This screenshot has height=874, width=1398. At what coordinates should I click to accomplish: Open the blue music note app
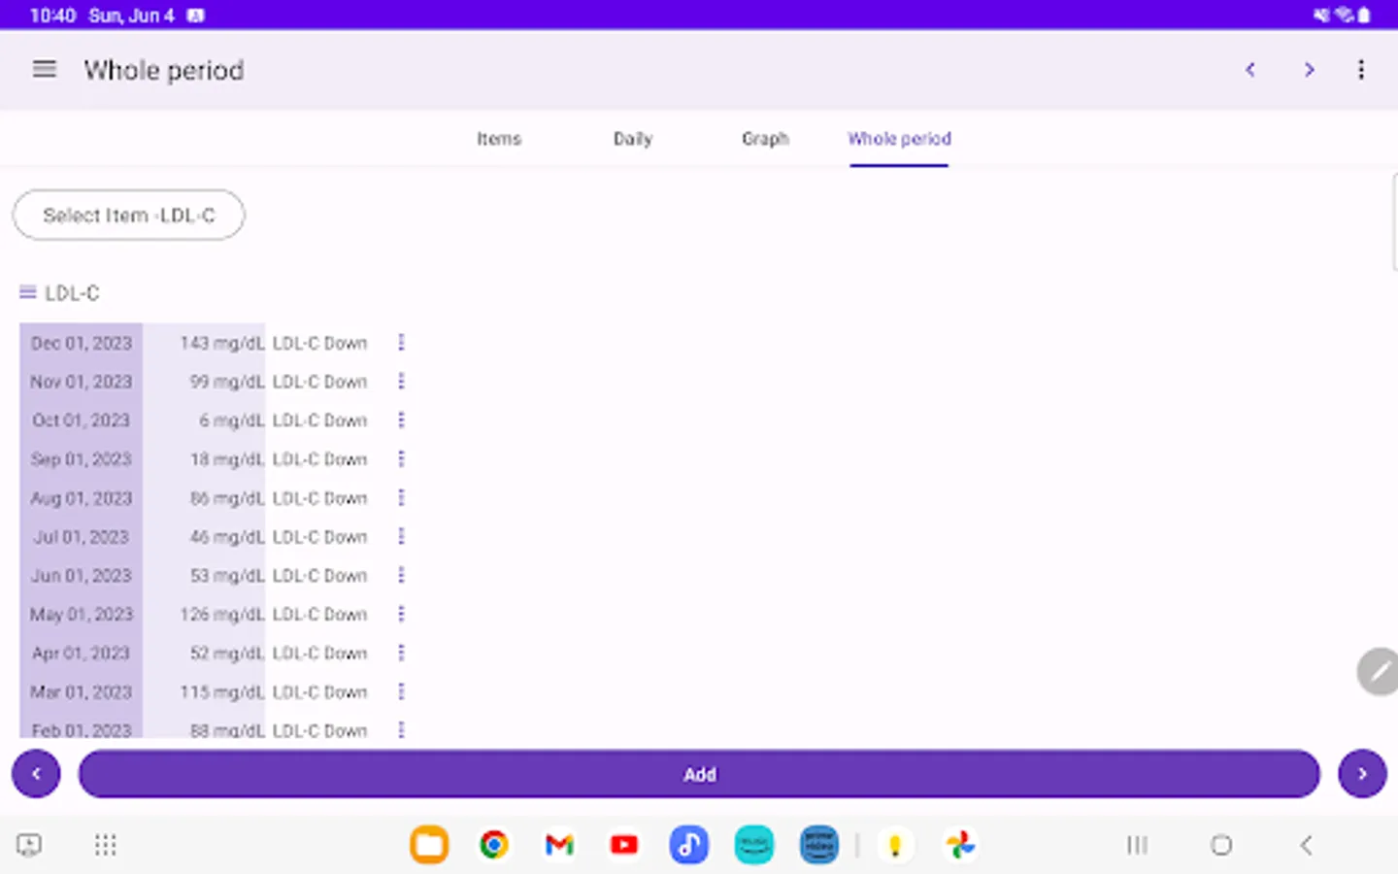click(689, 845)
